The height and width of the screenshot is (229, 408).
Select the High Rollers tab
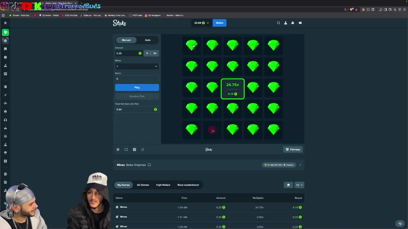pos(163,185)
